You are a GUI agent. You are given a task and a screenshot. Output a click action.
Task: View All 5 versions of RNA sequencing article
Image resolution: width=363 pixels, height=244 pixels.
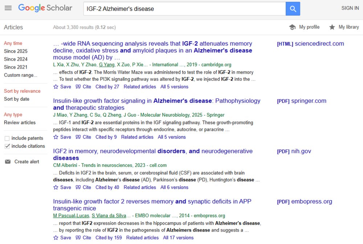174,87
